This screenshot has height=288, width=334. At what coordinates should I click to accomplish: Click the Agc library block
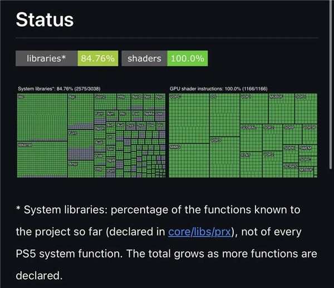point(81,111)
